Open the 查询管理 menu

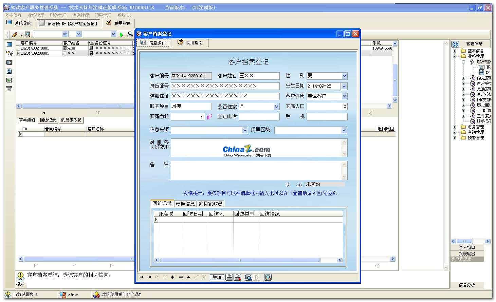tap(80, 15)
